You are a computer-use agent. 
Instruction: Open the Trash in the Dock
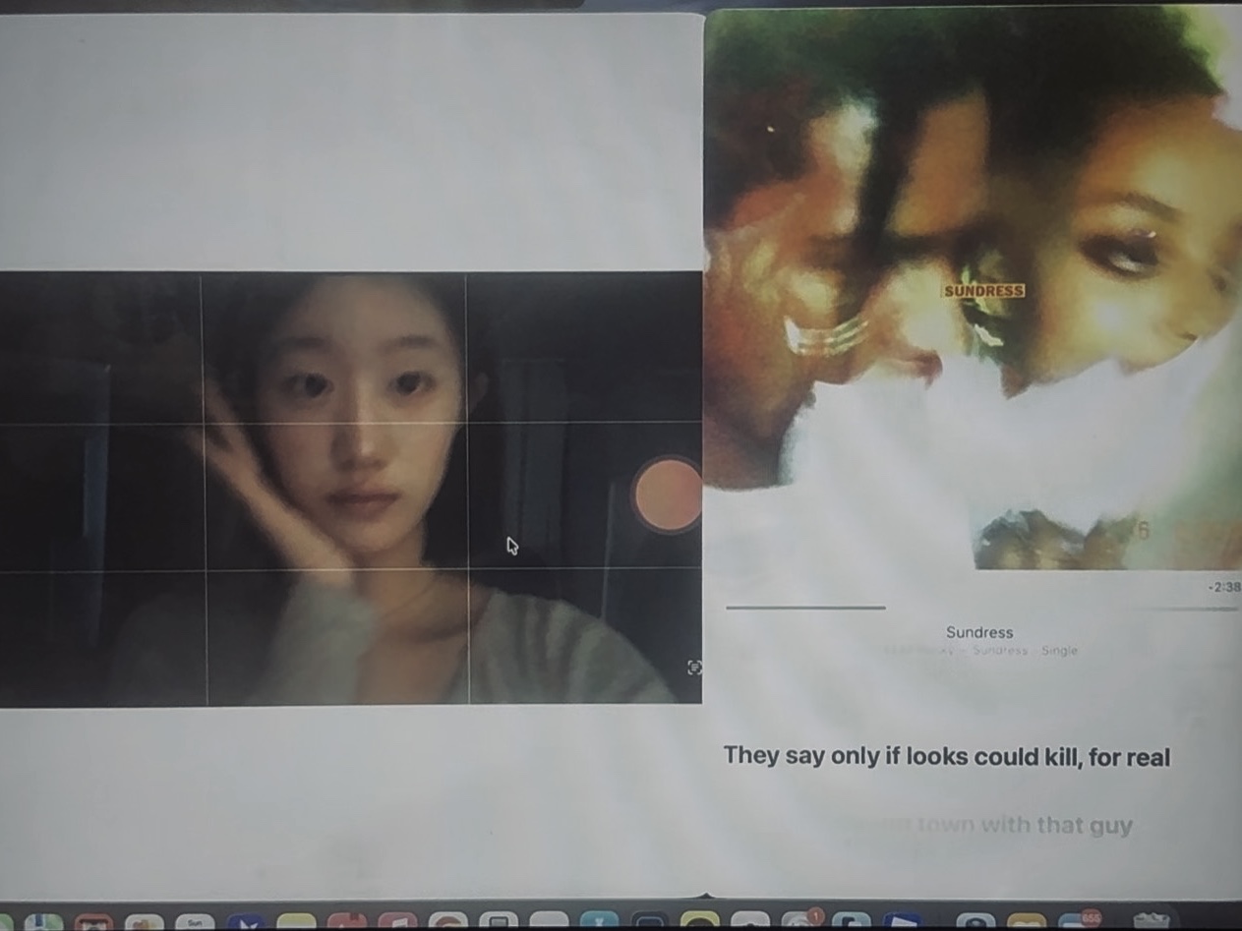(x=1151, y=922)
